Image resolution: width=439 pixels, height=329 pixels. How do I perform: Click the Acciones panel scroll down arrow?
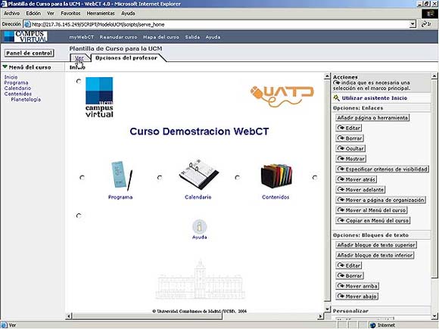click(434, 316)
